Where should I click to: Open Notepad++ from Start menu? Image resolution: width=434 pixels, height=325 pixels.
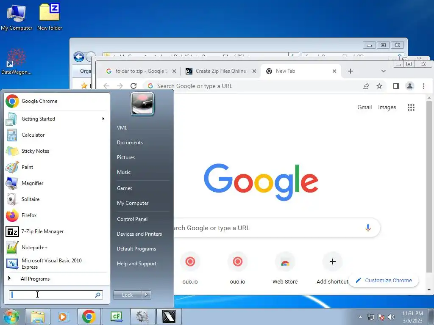click(57, 247)
